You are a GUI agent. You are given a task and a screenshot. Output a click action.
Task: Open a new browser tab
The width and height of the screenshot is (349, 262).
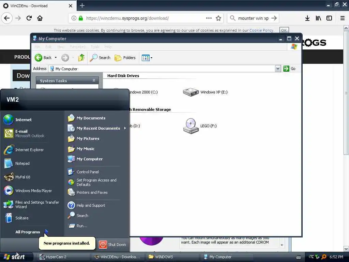pyautogui.click(x=82, y=5)
